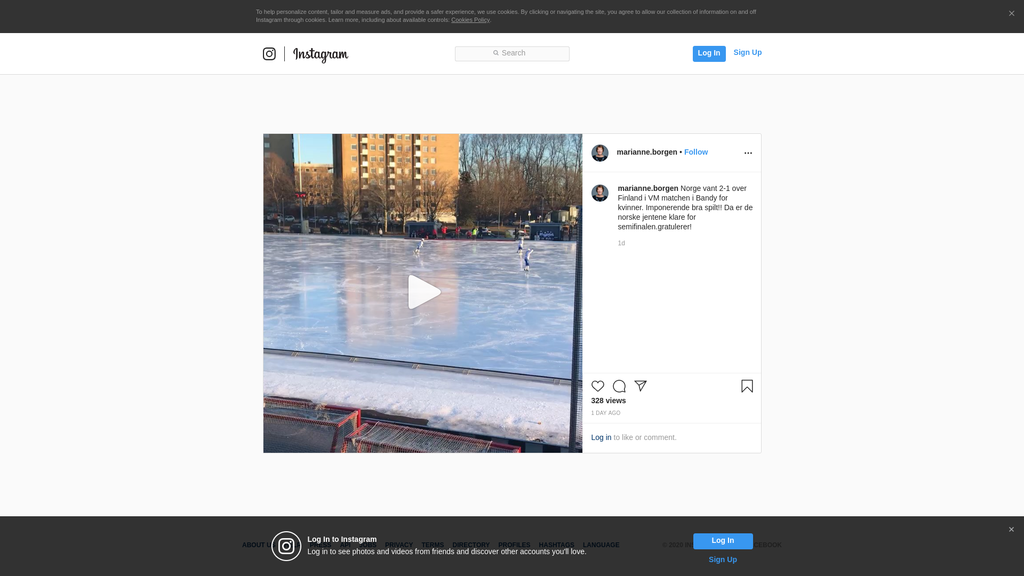Image resolution: width=1024 pixels, height=576 pixels.
Task: Click the 1 DAY AGO timestamp
Action: tap(605, 413)
